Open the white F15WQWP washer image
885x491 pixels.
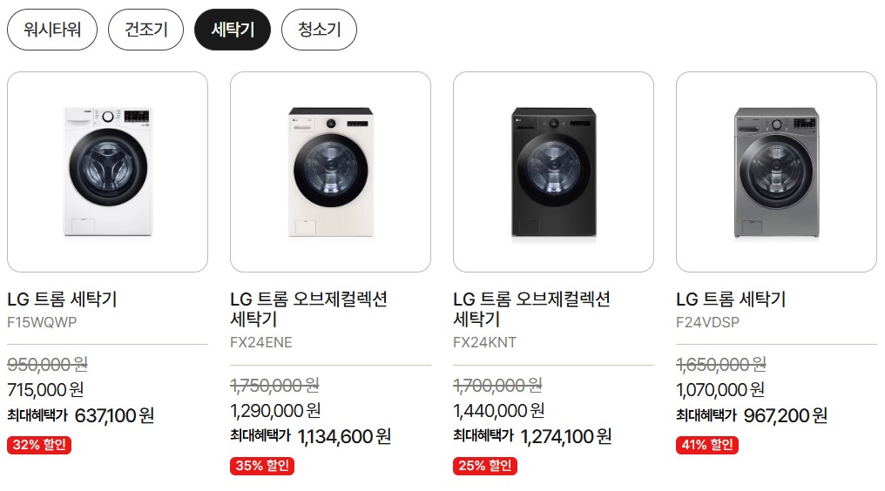tap(107, 172)
